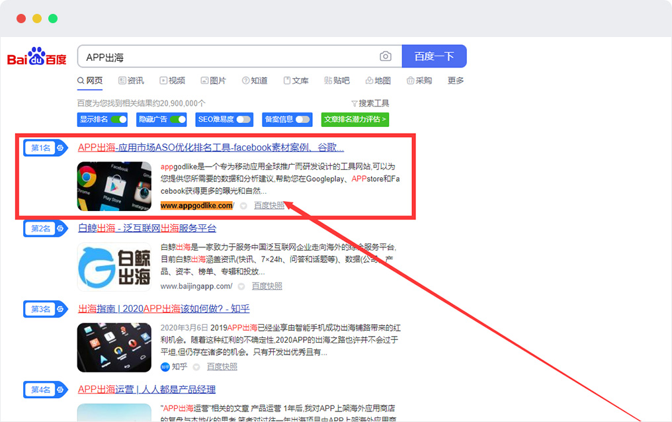
Task: Open the APP出海运营 | 人人都是产品经理 result
Action: pos(147,390)
